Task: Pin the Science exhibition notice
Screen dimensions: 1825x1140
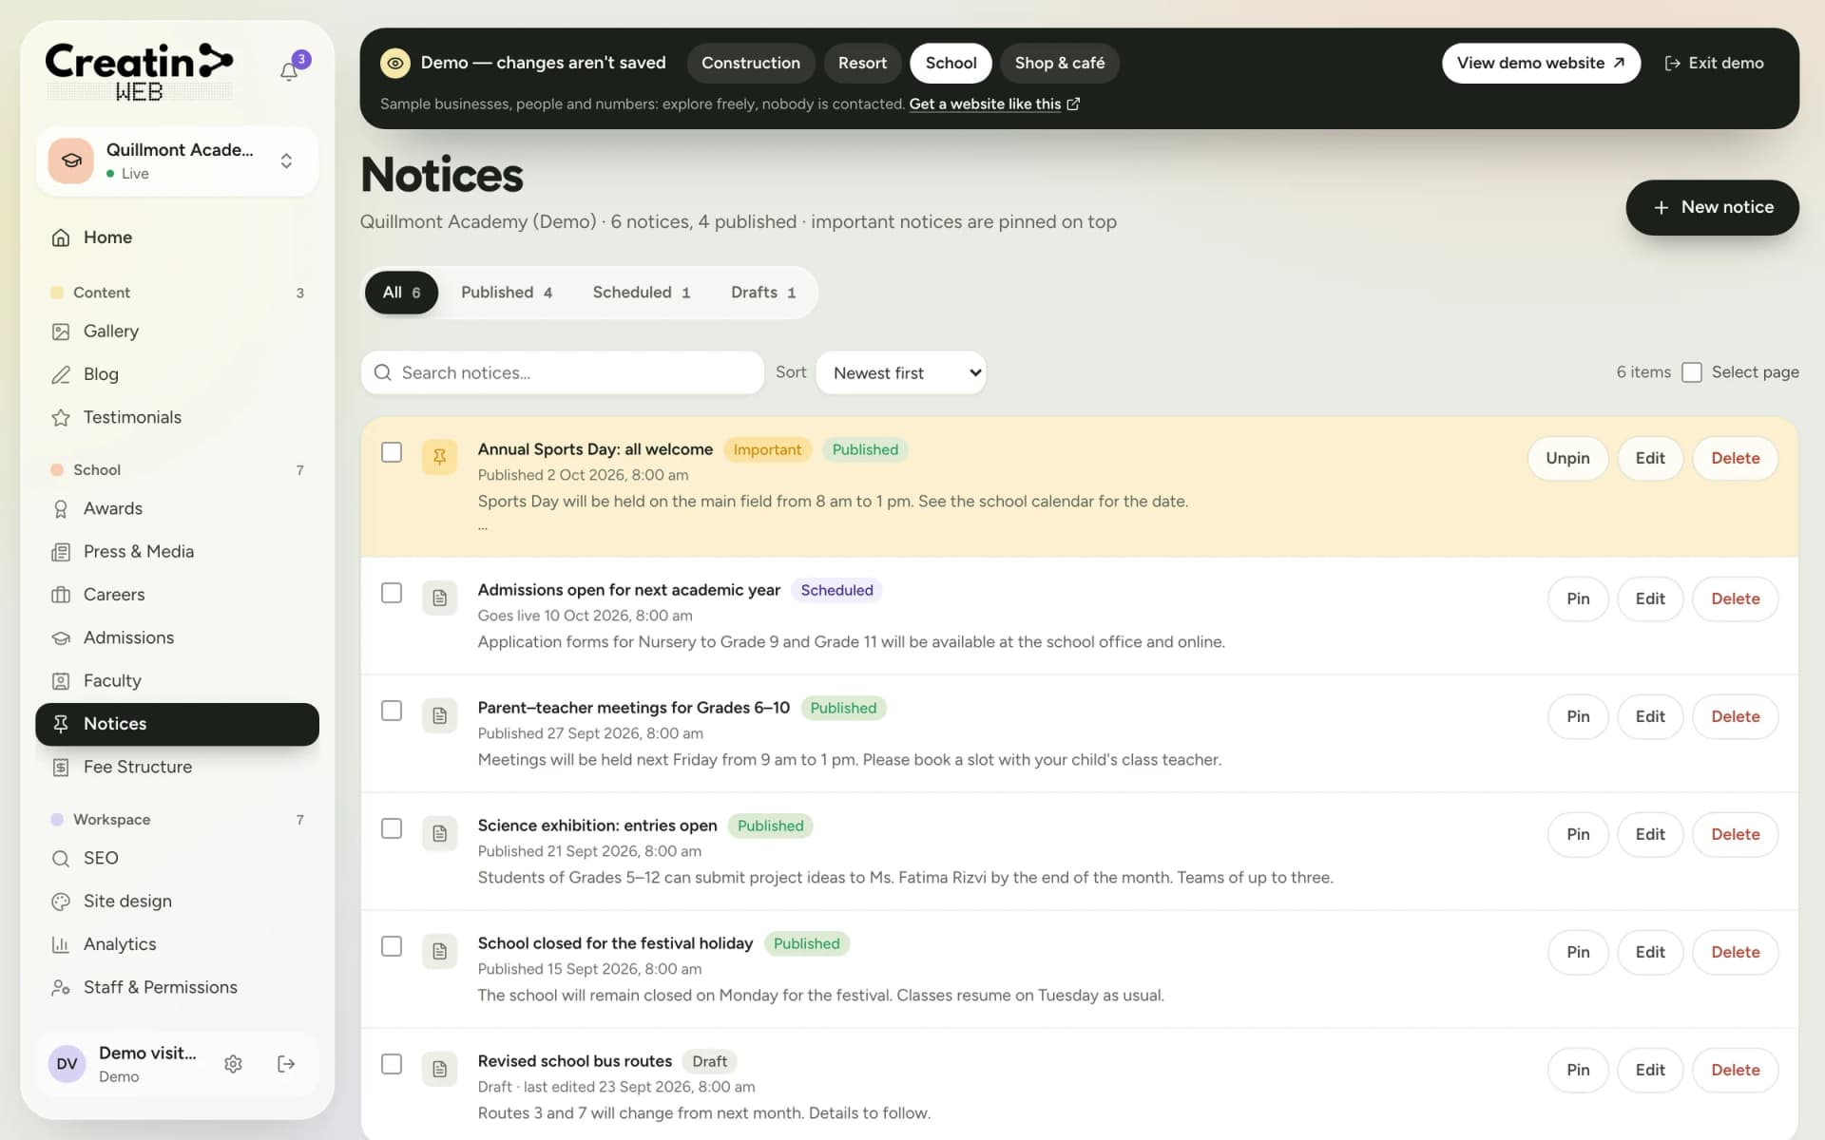Action: 1578,834
